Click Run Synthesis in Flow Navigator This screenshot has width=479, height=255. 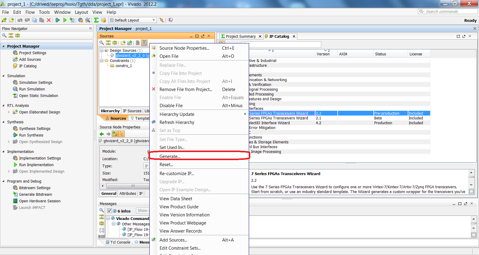coord(31,135)
